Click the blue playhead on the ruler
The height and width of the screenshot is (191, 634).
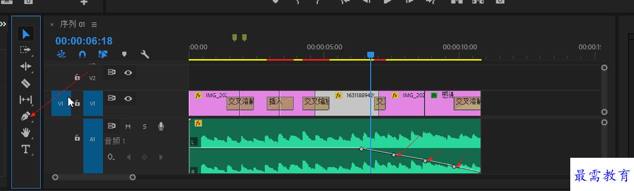pos(371,55)
